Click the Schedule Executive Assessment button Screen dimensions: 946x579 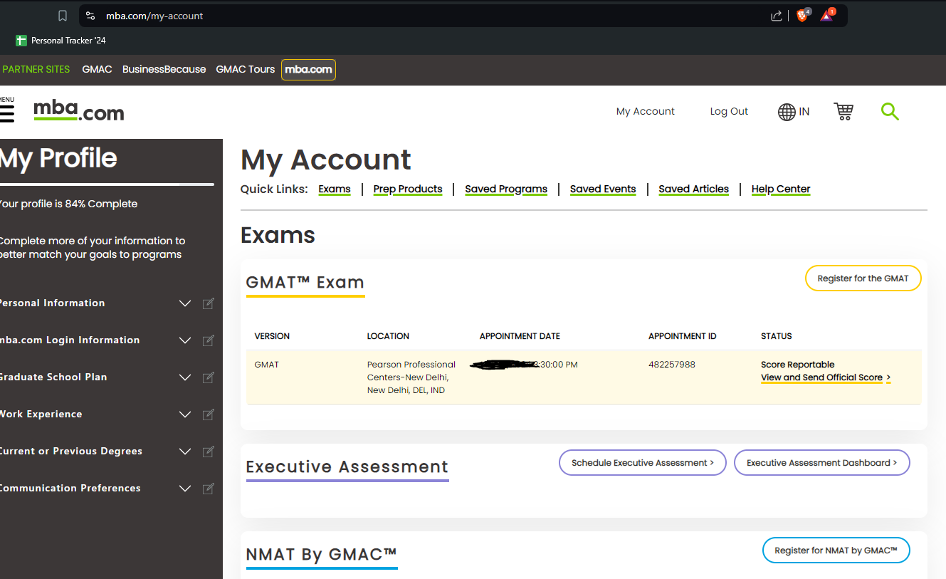642,463
